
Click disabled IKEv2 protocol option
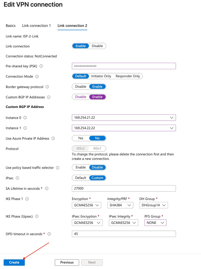point(81,149)
